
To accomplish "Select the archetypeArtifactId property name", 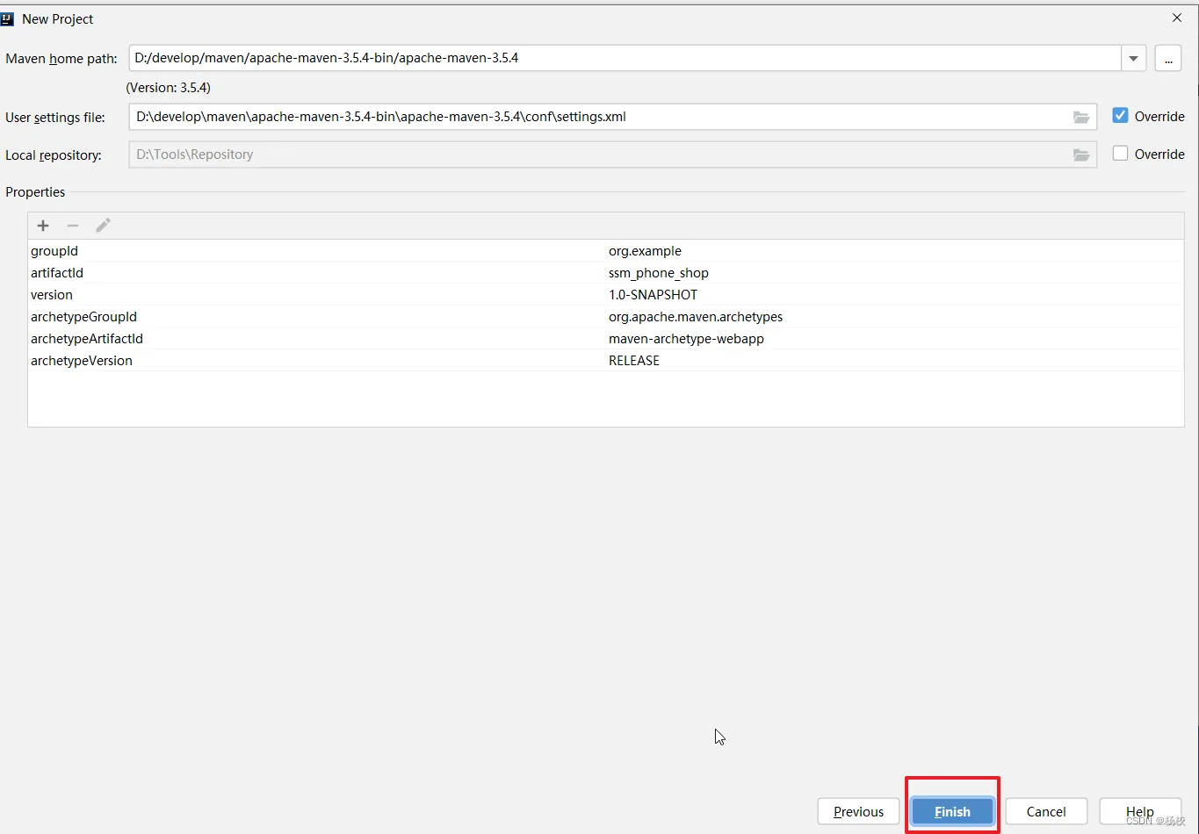I will point(87,339).
